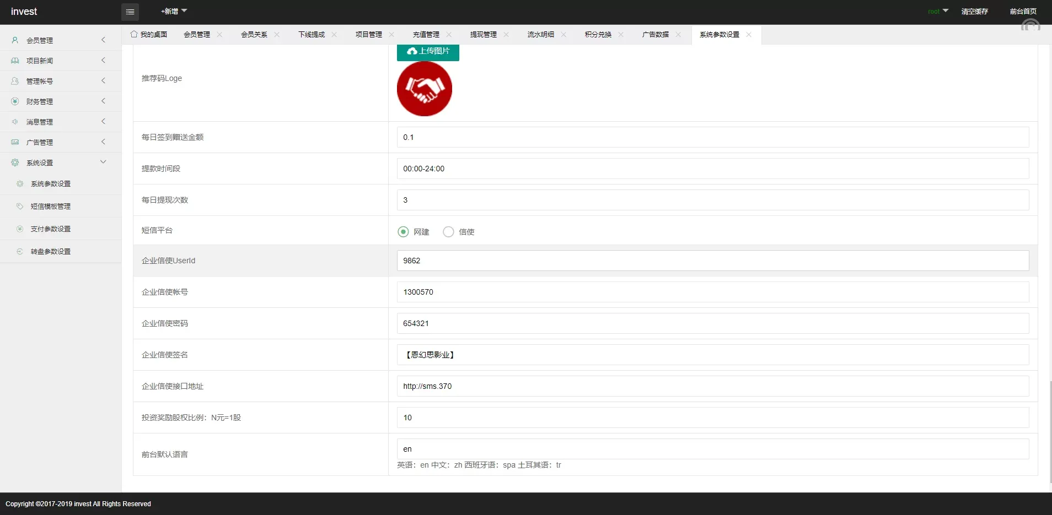Click the 财务管理 yen icon in sidebar
Image resolution: width=1052 pixels, height=515 pixels.
(x=15, y=101)
